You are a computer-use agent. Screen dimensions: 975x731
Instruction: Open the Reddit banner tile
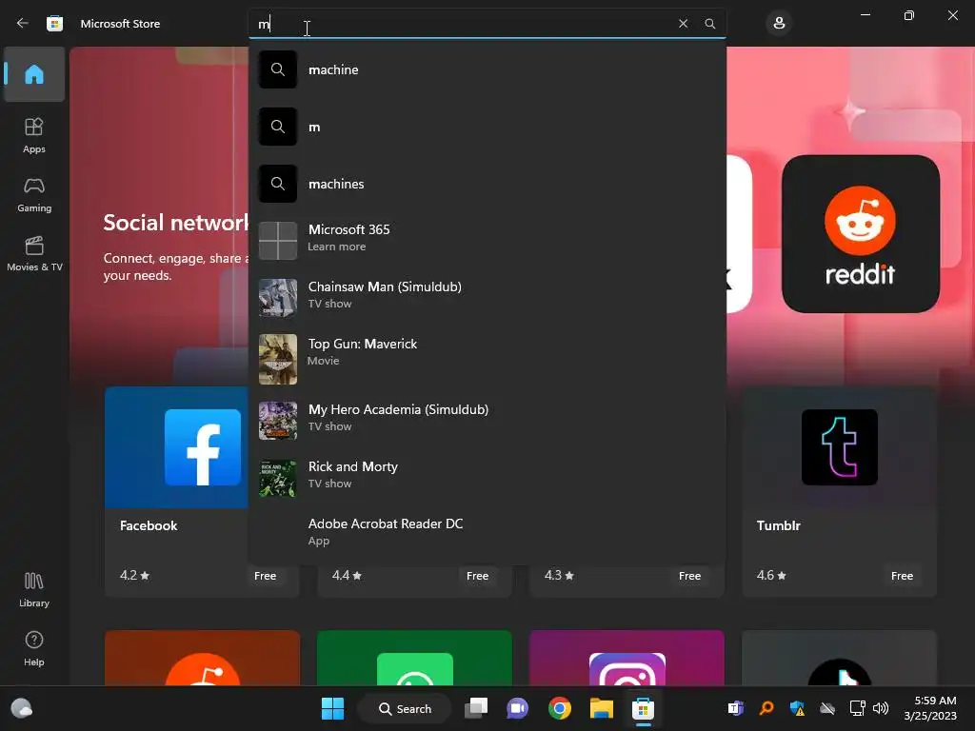[x=861, y=234]
